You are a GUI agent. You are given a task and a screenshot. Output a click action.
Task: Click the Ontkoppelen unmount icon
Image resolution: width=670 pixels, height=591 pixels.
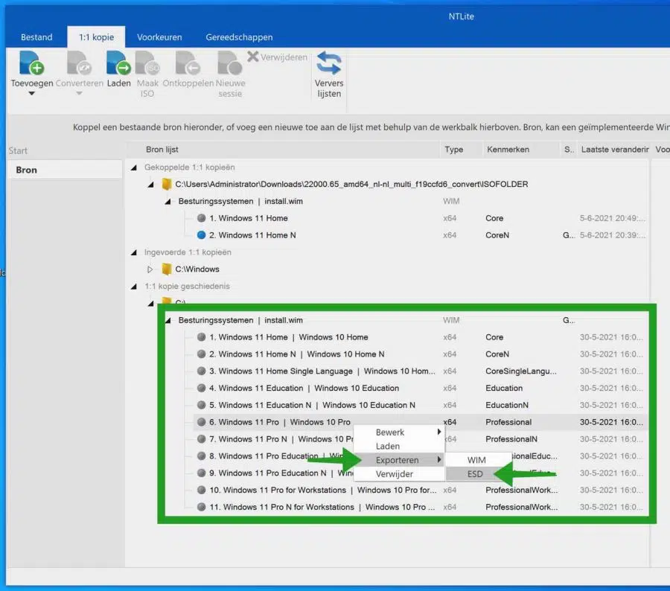(x=188, y=63)
